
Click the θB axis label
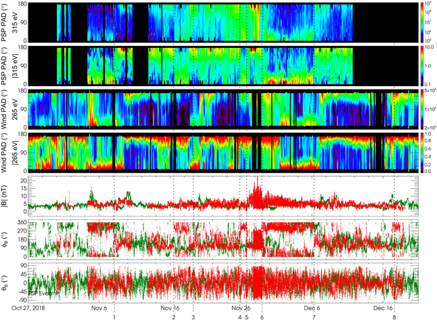tap(7, 281)
